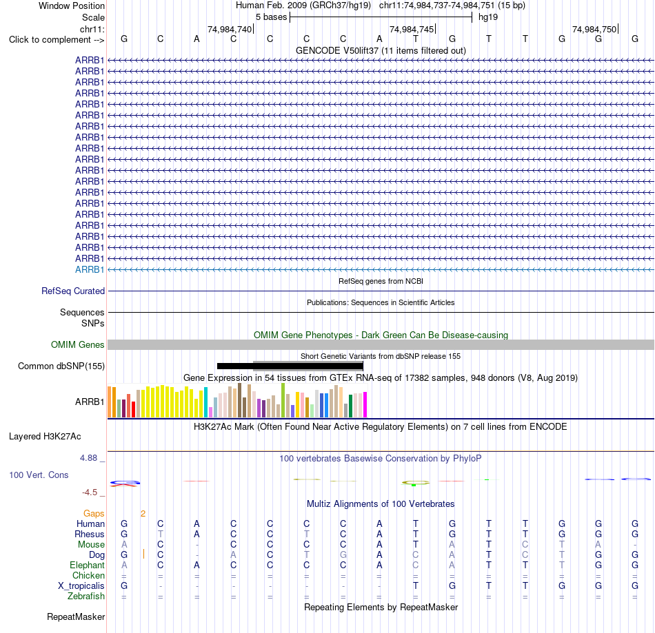The image size is (655, 633).
Task: Click the magenta bar in the GTEx chart
Action: [x=365, y=405]
